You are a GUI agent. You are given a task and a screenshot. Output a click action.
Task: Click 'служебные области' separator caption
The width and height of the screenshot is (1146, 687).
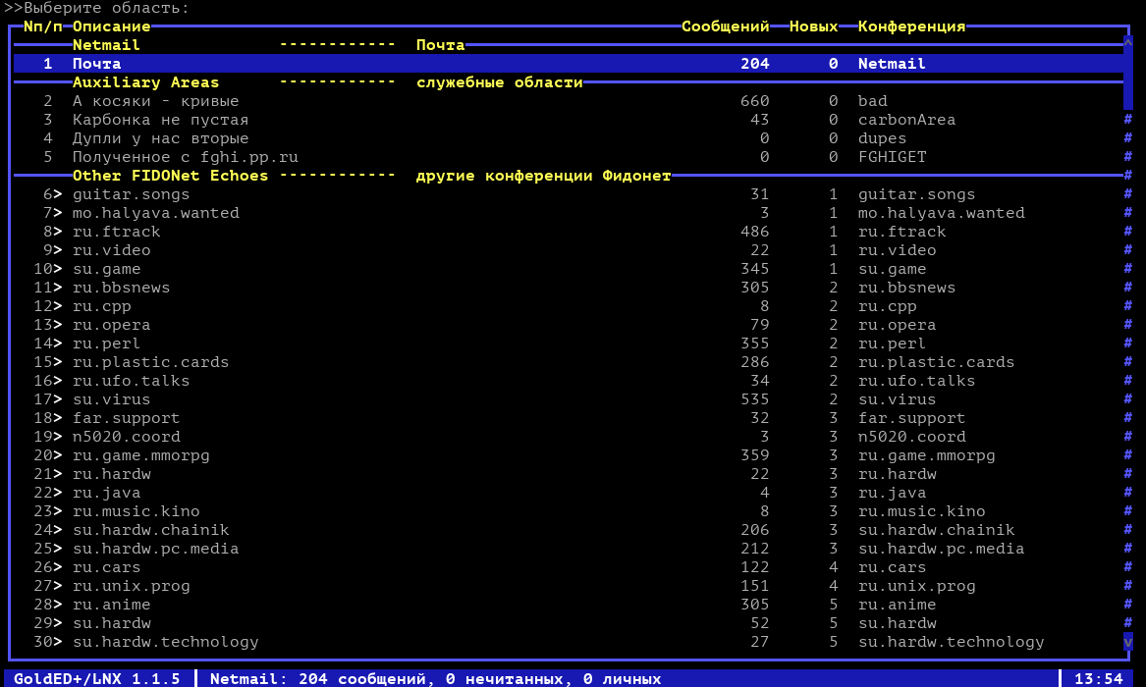click(499, 82)
